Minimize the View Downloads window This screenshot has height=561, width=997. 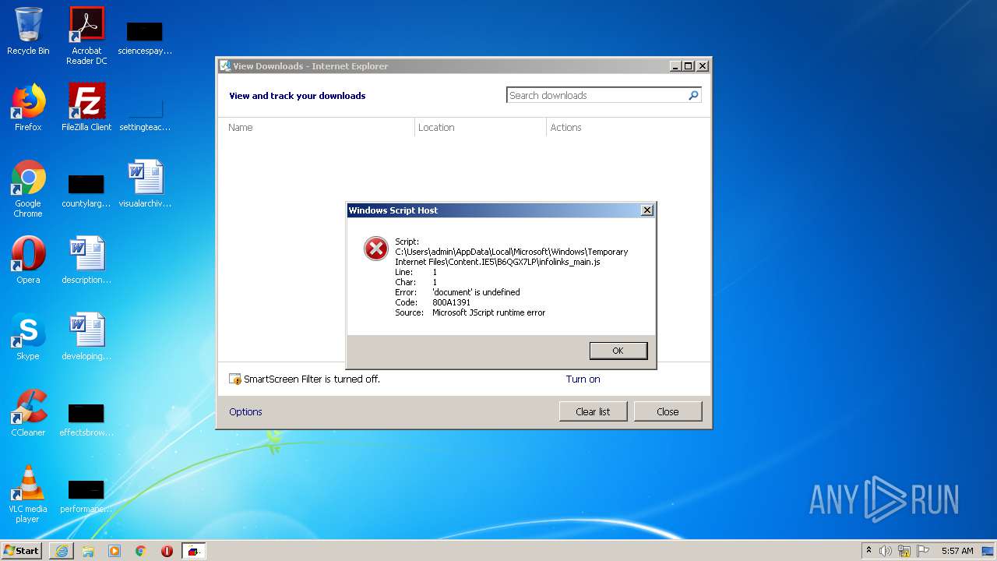(x=675, y=66)
